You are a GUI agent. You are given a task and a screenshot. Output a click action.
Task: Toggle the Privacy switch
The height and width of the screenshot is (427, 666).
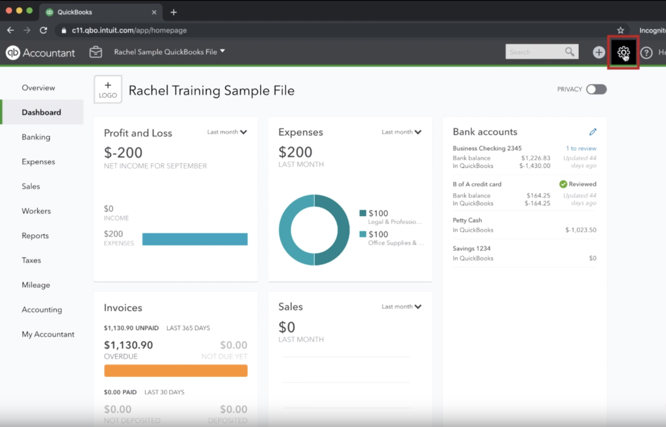(x=596, y=89)
